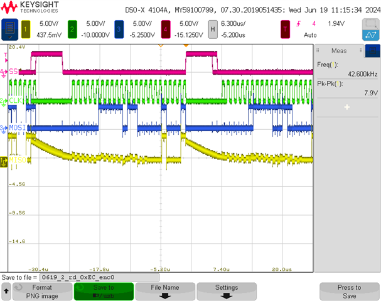Click the 7.9V peak-to-peak reading
Screen dimensions: 381x301
(371, 93)
